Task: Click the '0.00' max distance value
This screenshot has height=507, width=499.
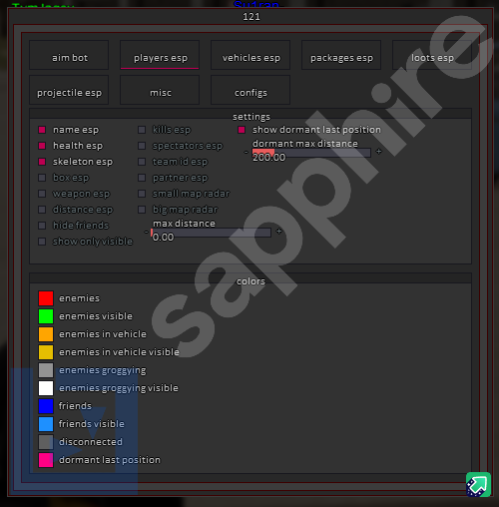Action: 163,237
